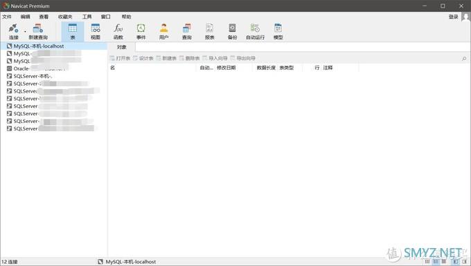
Task: Switch to list view in status bar
Action: coord(427,261)
